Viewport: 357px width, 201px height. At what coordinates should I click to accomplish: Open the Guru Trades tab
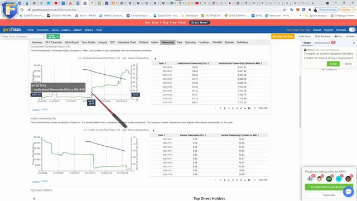click(x=89, y=42)
